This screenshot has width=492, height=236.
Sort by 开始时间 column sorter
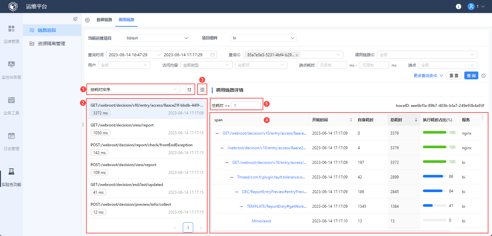[x=351, y=120]
